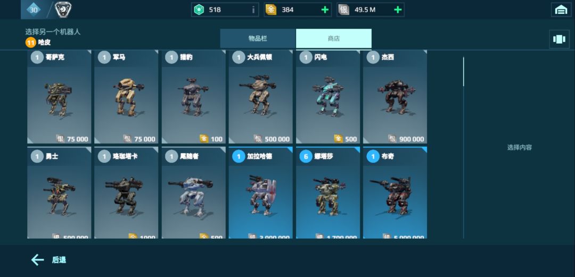
Task: Tap the green plus next to gold balance
Action: pos(325,10)
